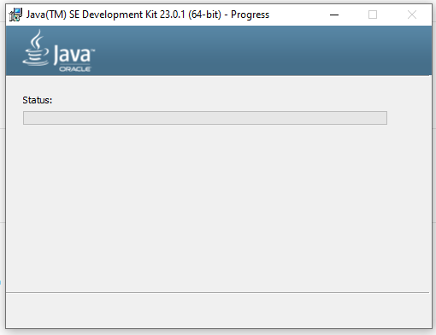Click the 23.0.1 version number in title

173,15
